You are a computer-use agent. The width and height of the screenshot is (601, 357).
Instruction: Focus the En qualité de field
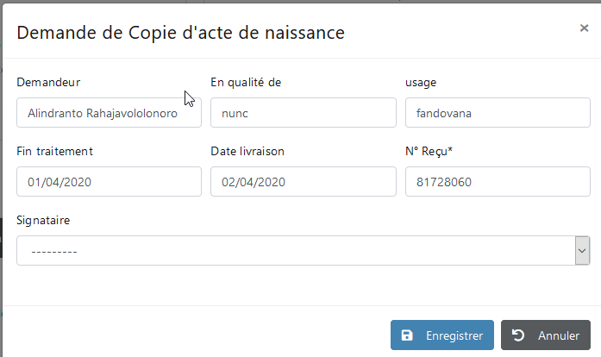click(304, 113)
